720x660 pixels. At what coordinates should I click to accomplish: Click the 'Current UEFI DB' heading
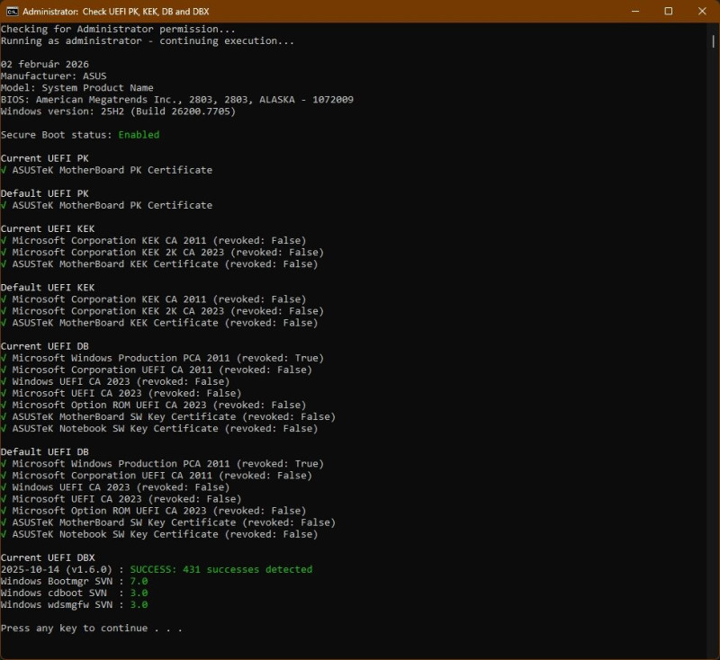(x=44, y=346)
